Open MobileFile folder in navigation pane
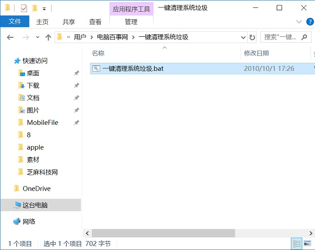Screen dimensions: 315x250 [42, 122]
